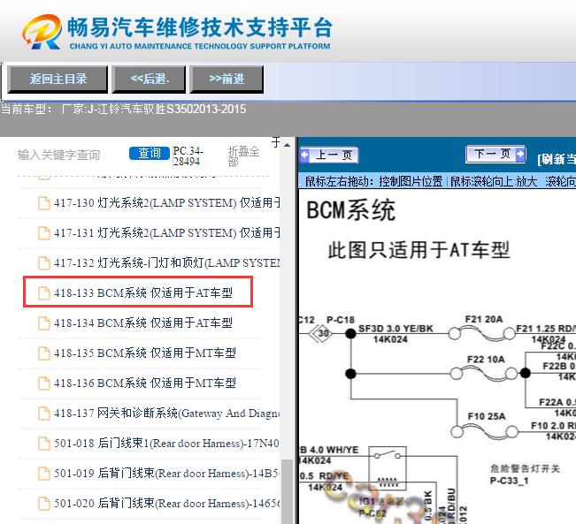Open 501-019 后背门线束 entry
This screenshot has width=576, height=524.
click(166, 474)
